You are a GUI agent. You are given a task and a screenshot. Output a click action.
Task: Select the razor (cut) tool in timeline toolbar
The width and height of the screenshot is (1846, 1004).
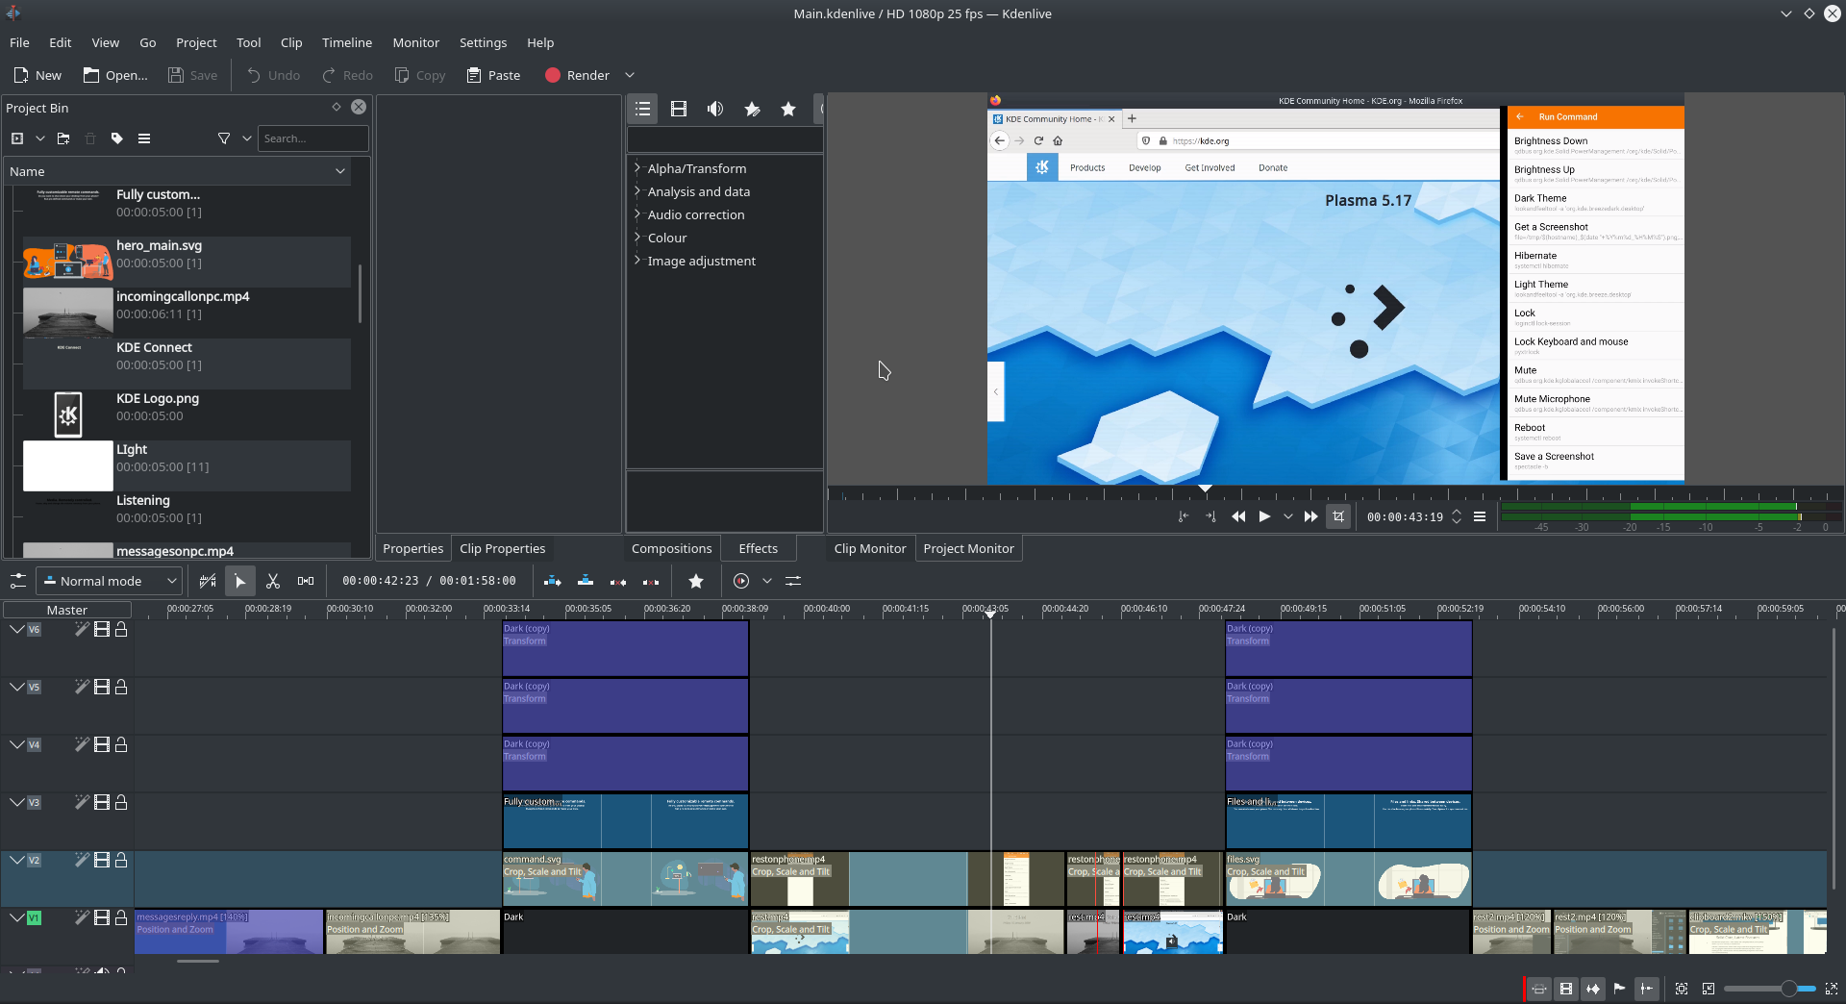click(x=273, y=581)
